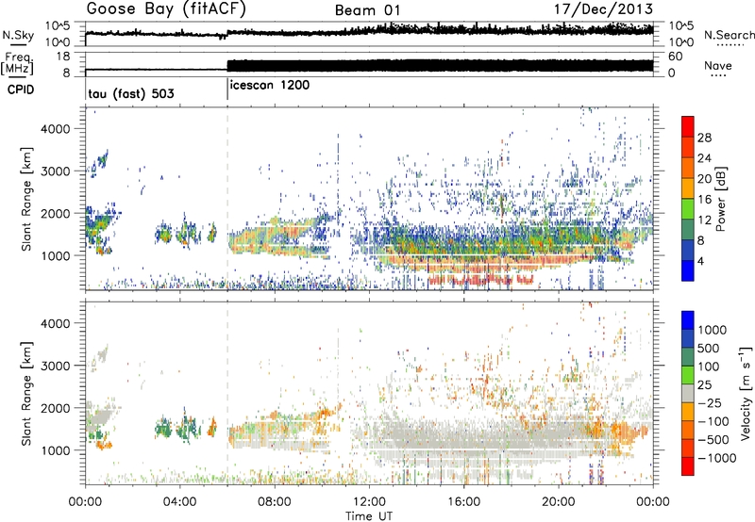The height and width of the screenshot is (522, 755).
Task: Click the "16" power colorbar value
Action: 704,200
